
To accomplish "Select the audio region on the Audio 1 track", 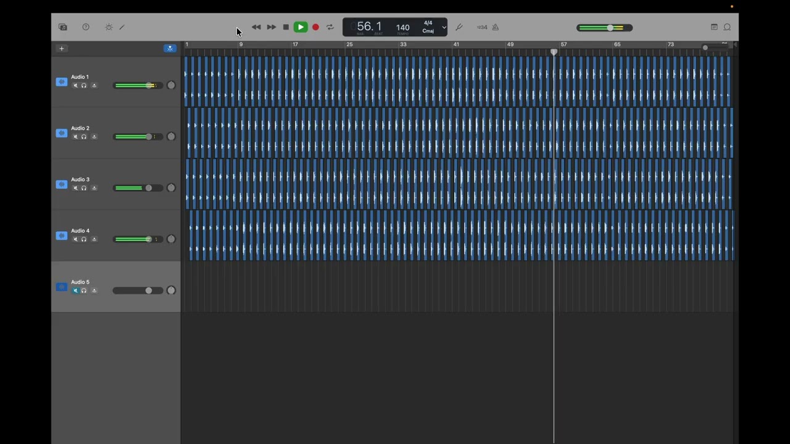I will tap(457, 81).
